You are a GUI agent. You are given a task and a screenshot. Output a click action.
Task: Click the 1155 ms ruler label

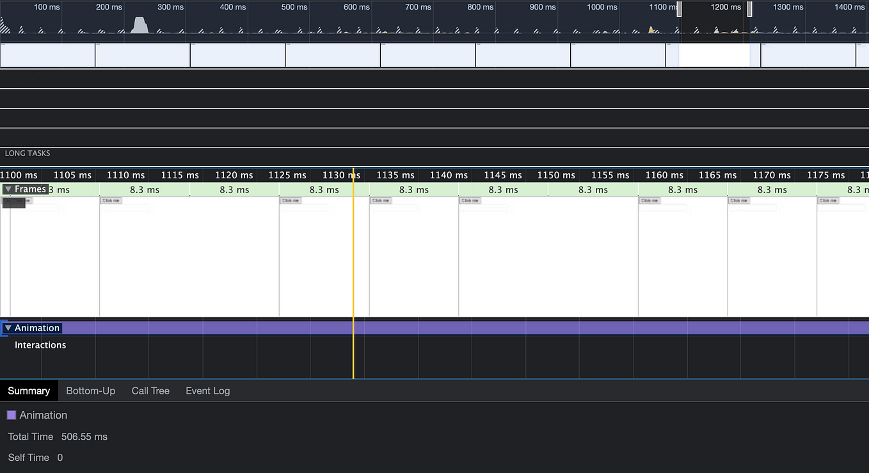pos(610,175)
